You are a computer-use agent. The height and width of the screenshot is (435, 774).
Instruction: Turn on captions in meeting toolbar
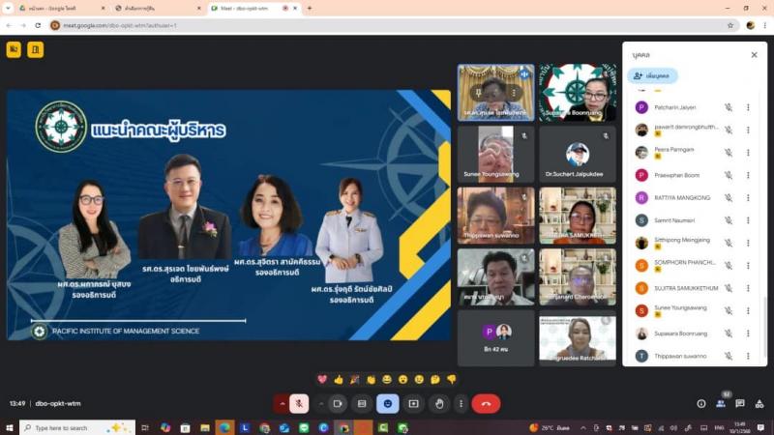coord(362,403)
